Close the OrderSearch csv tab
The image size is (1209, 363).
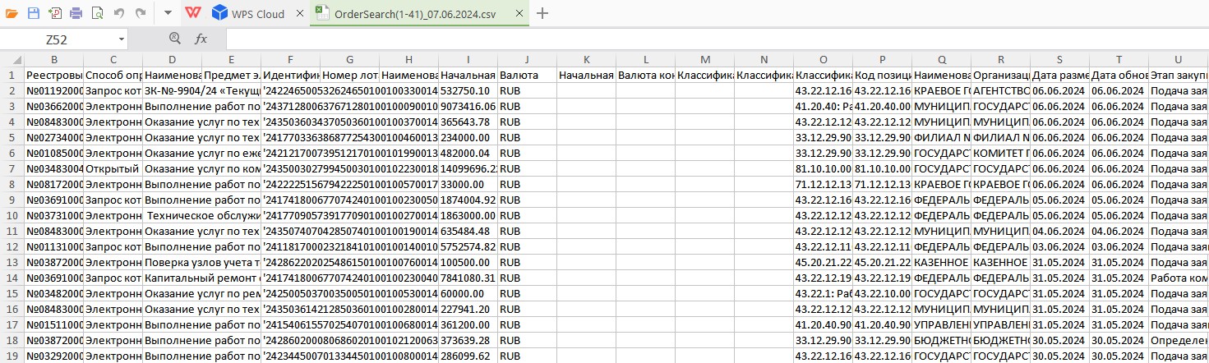[519, 14]
